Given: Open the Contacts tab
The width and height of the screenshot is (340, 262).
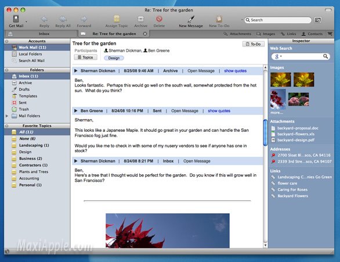Looking at the screenshot, I should [x=312, y=34].
